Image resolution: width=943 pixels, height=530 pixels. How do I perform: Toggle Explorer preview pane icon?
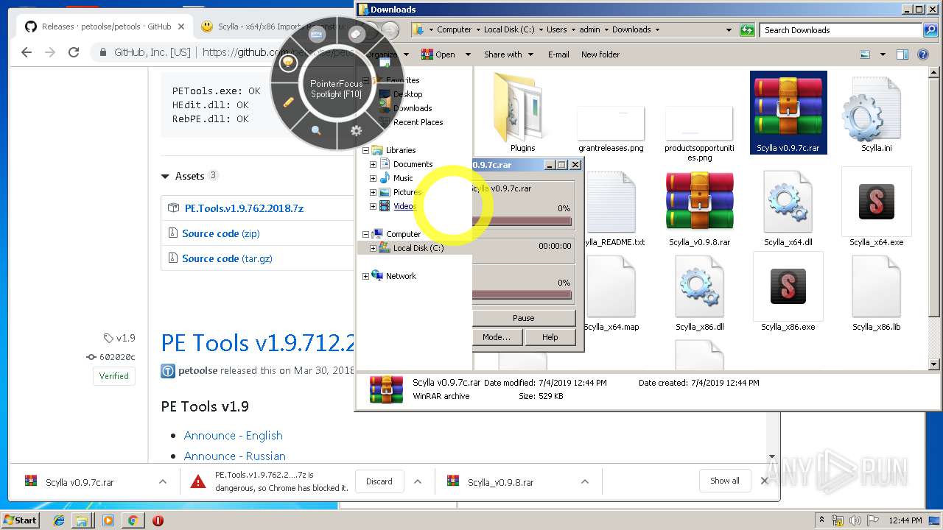pos(902,54)
